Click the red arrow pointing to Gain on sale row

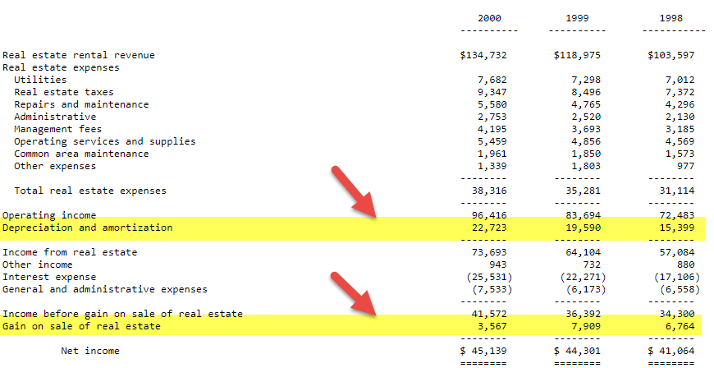(x=353, y=295)
